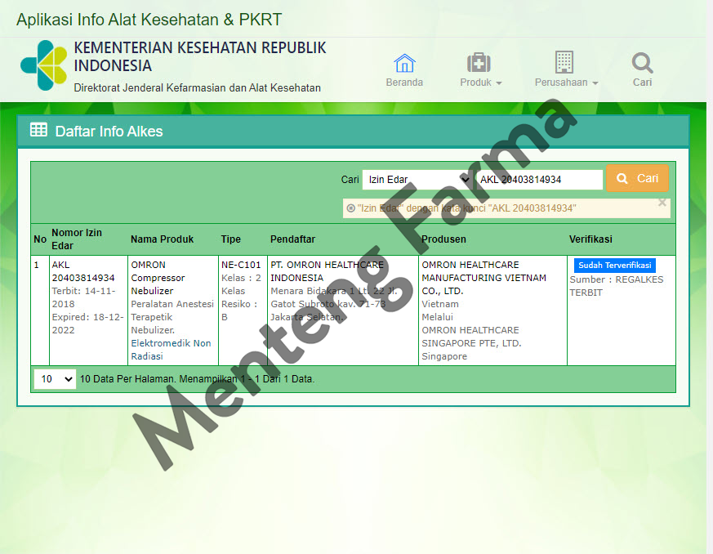Expand the Produk dropdown menu
The width and height of the screenshot is (713, 554).
(x=479, y=82)
